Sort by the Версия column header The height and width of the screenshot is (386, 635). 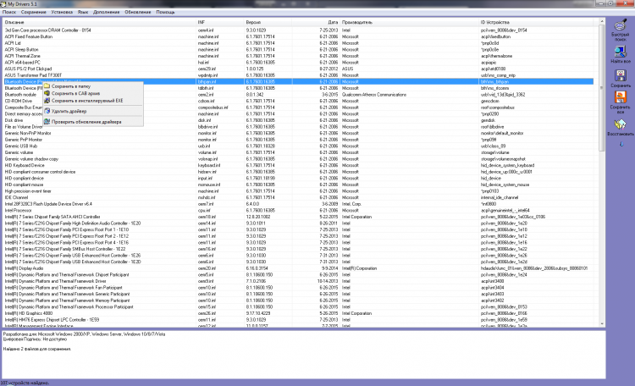pos(268,22)
